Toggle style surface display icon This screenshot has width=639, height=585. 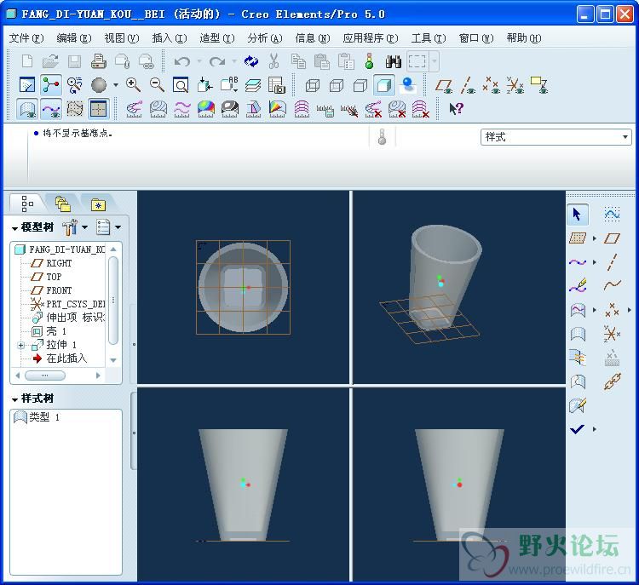click(x=27, y=109)
